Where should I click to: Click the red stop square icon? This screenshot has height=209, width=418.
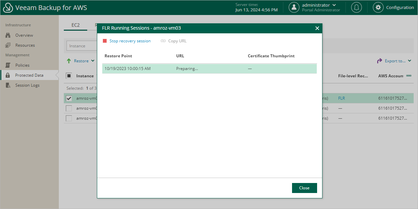105,41
